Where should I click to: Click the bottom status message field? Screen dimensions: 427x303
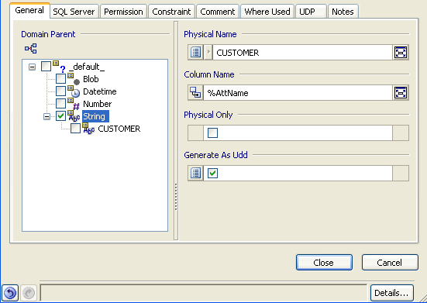click(x=203, y=293)
